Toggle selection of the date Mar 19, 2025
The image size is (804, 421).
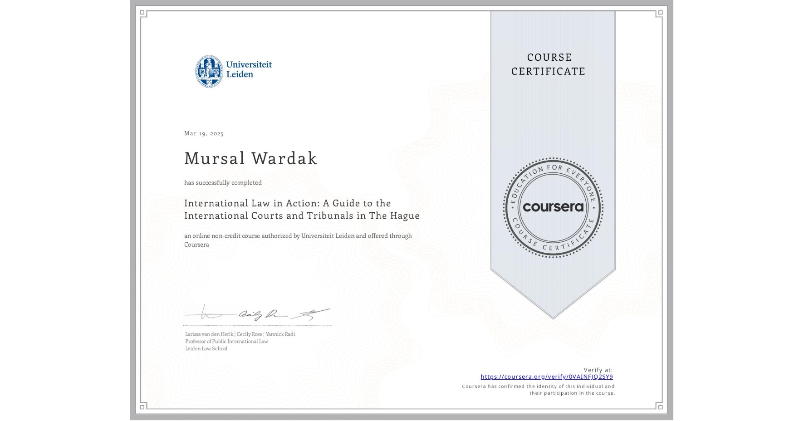coord(204,133)
